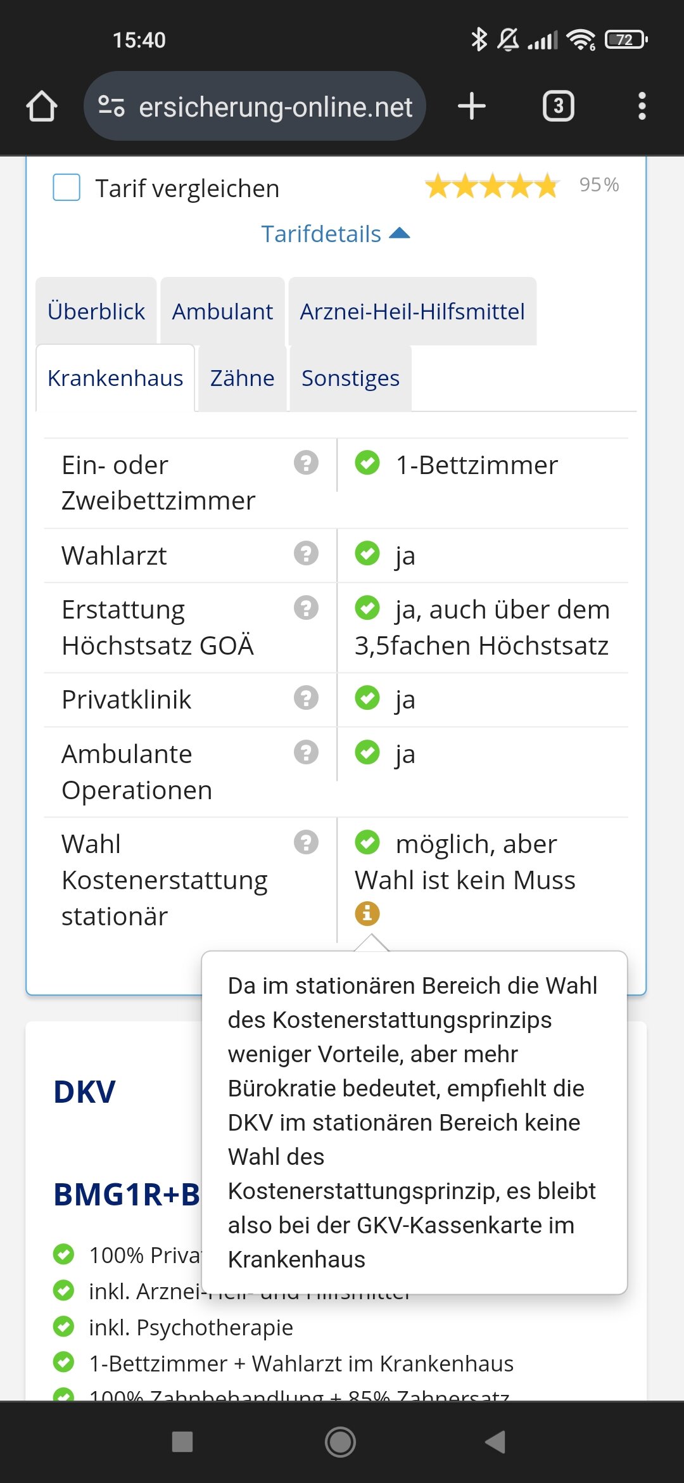The image size is (684, 1483).
Task: Tap the five-star rating
Action: (491, 186)
